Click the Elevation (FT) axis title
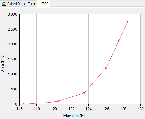 point(75,116)
